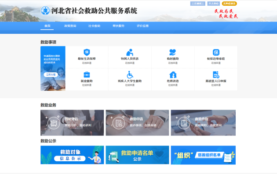Click 易返贫人口申报 document icon
This screenshot has height=174, width=277.
point(216,75)
